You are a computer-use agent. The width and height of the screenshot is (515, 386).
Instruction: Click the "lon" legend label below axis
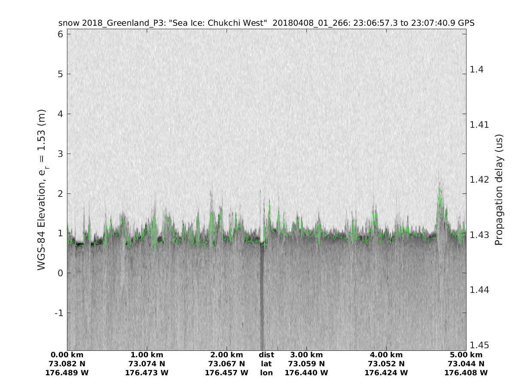click(266, 373)
